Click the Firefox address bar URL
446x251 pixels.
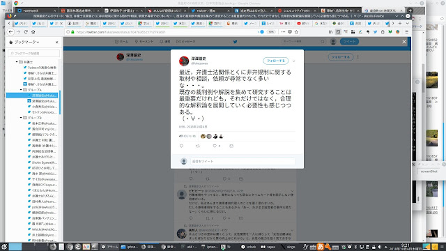(121, 32)
